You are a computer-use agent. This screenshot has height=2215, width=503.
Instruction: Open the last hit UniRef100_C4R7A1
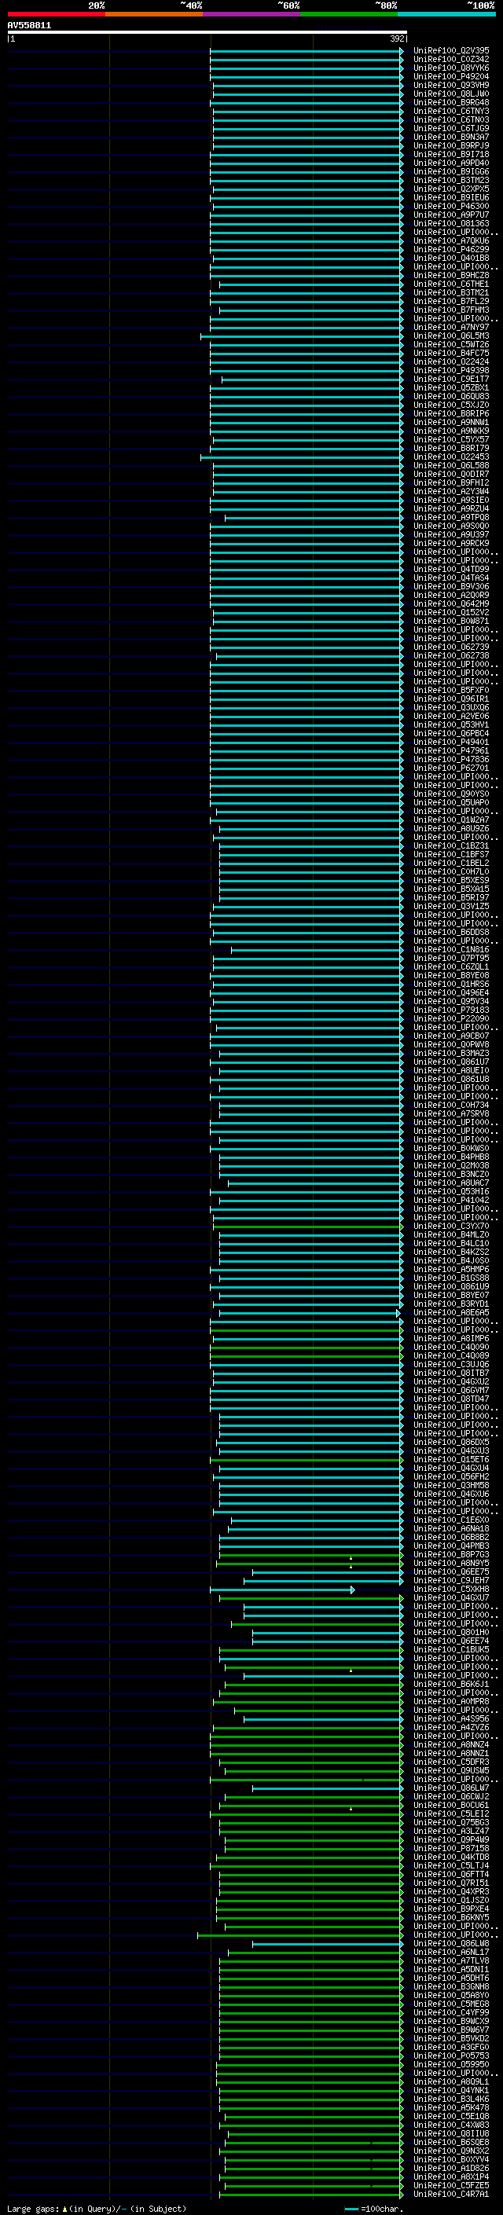click(450, 2195)
